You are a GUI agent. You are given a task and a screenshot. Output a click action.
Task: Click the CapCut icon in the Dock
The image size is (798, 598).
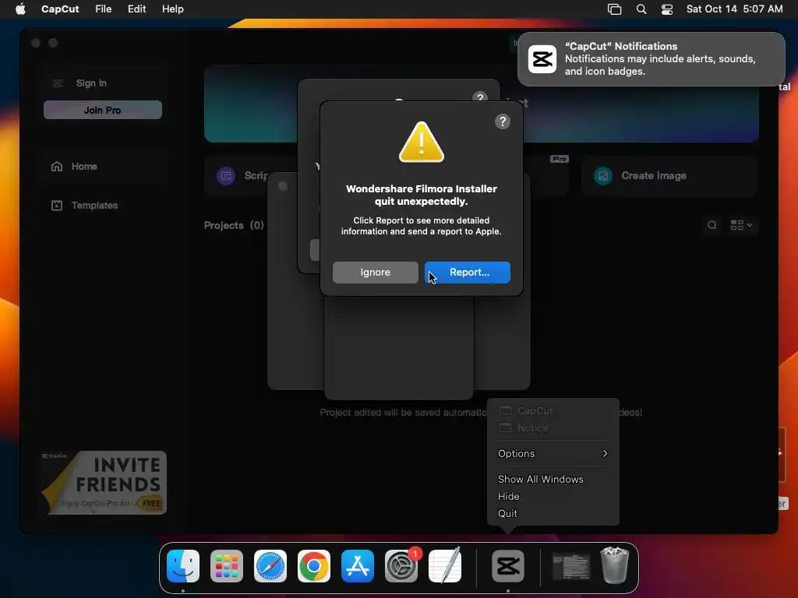pyautogui.click(x=508, y=566)
